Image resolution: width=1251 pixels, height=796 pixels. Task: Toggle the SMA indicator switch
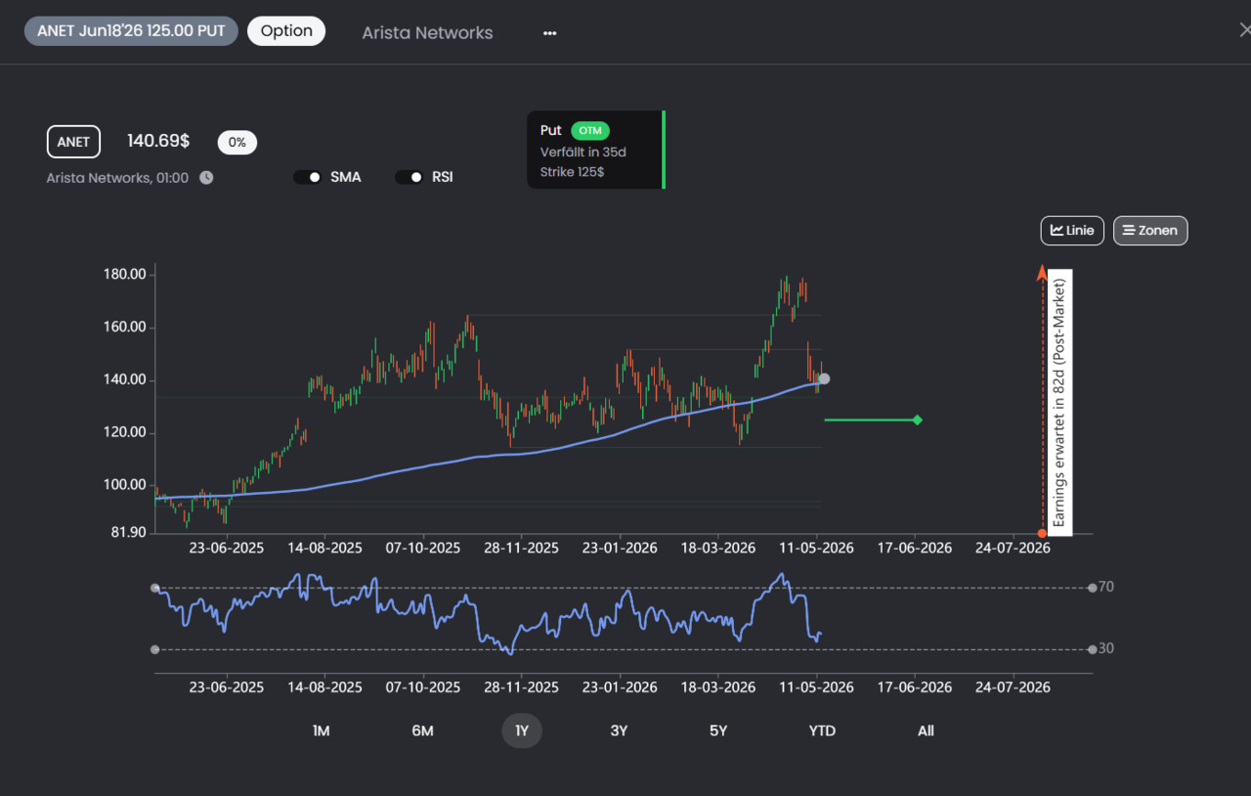pos(308,177)
